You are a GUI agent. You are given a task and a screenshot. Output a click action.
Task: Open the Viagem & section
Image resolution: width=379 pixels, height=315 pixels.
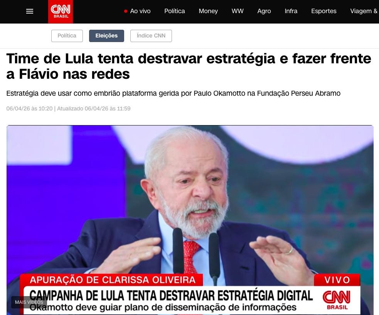coord(364,11)
